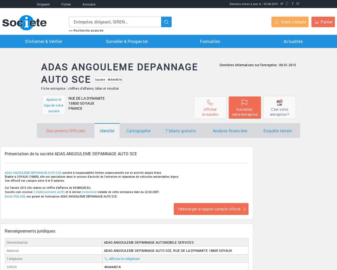
Task: Click the Dernières informations date text
Action: (x=258, y=65)
